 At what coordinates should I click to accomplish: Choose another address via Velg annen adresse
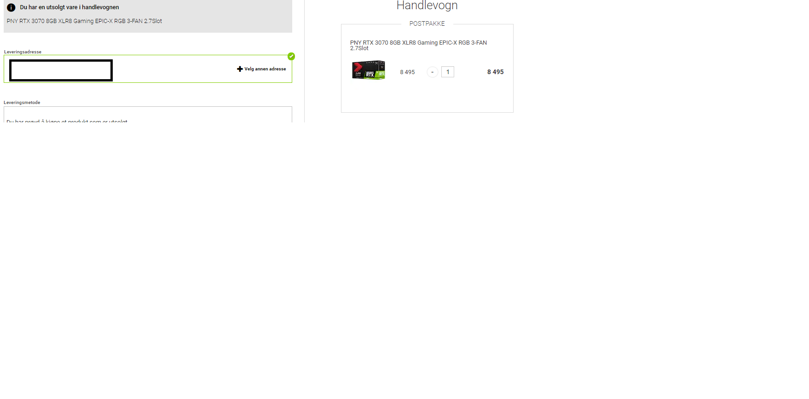tap(265, 69)
